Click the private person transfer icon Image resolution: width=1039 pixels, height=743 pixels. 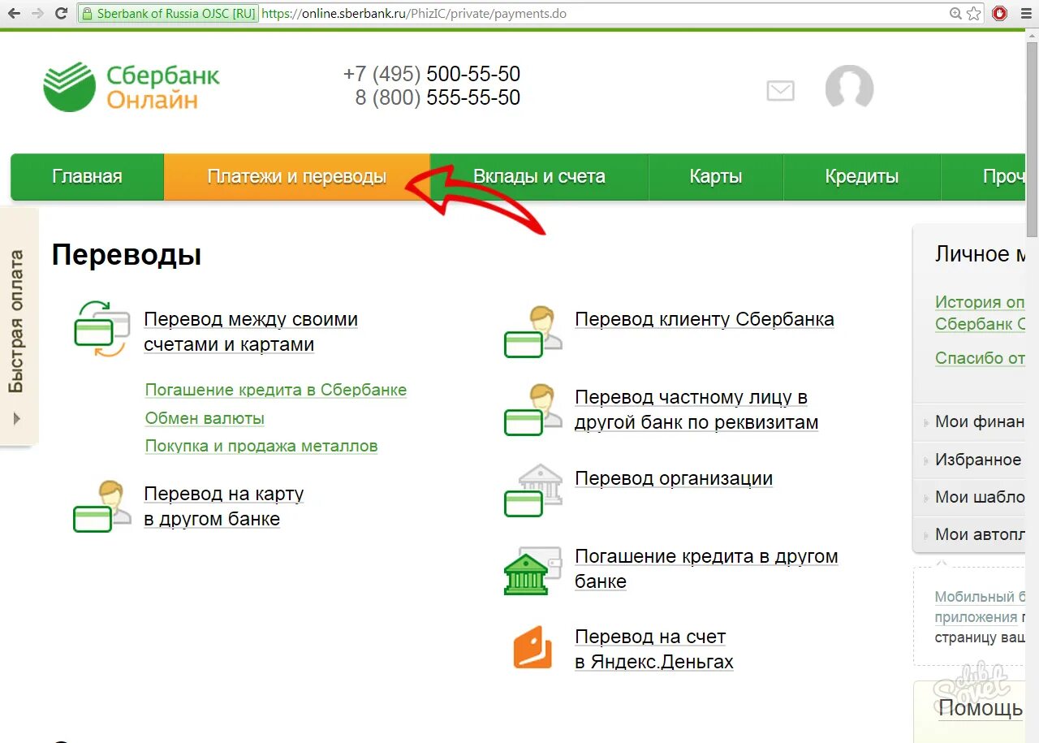point(533,409)
